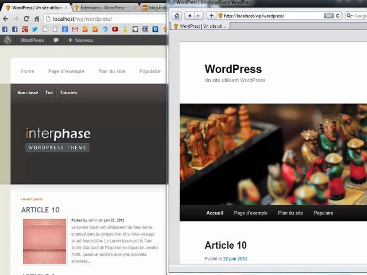Click Populaire in the black nav bar
The height and width of the screenshot is (275, 367).
tap(323, 213)
